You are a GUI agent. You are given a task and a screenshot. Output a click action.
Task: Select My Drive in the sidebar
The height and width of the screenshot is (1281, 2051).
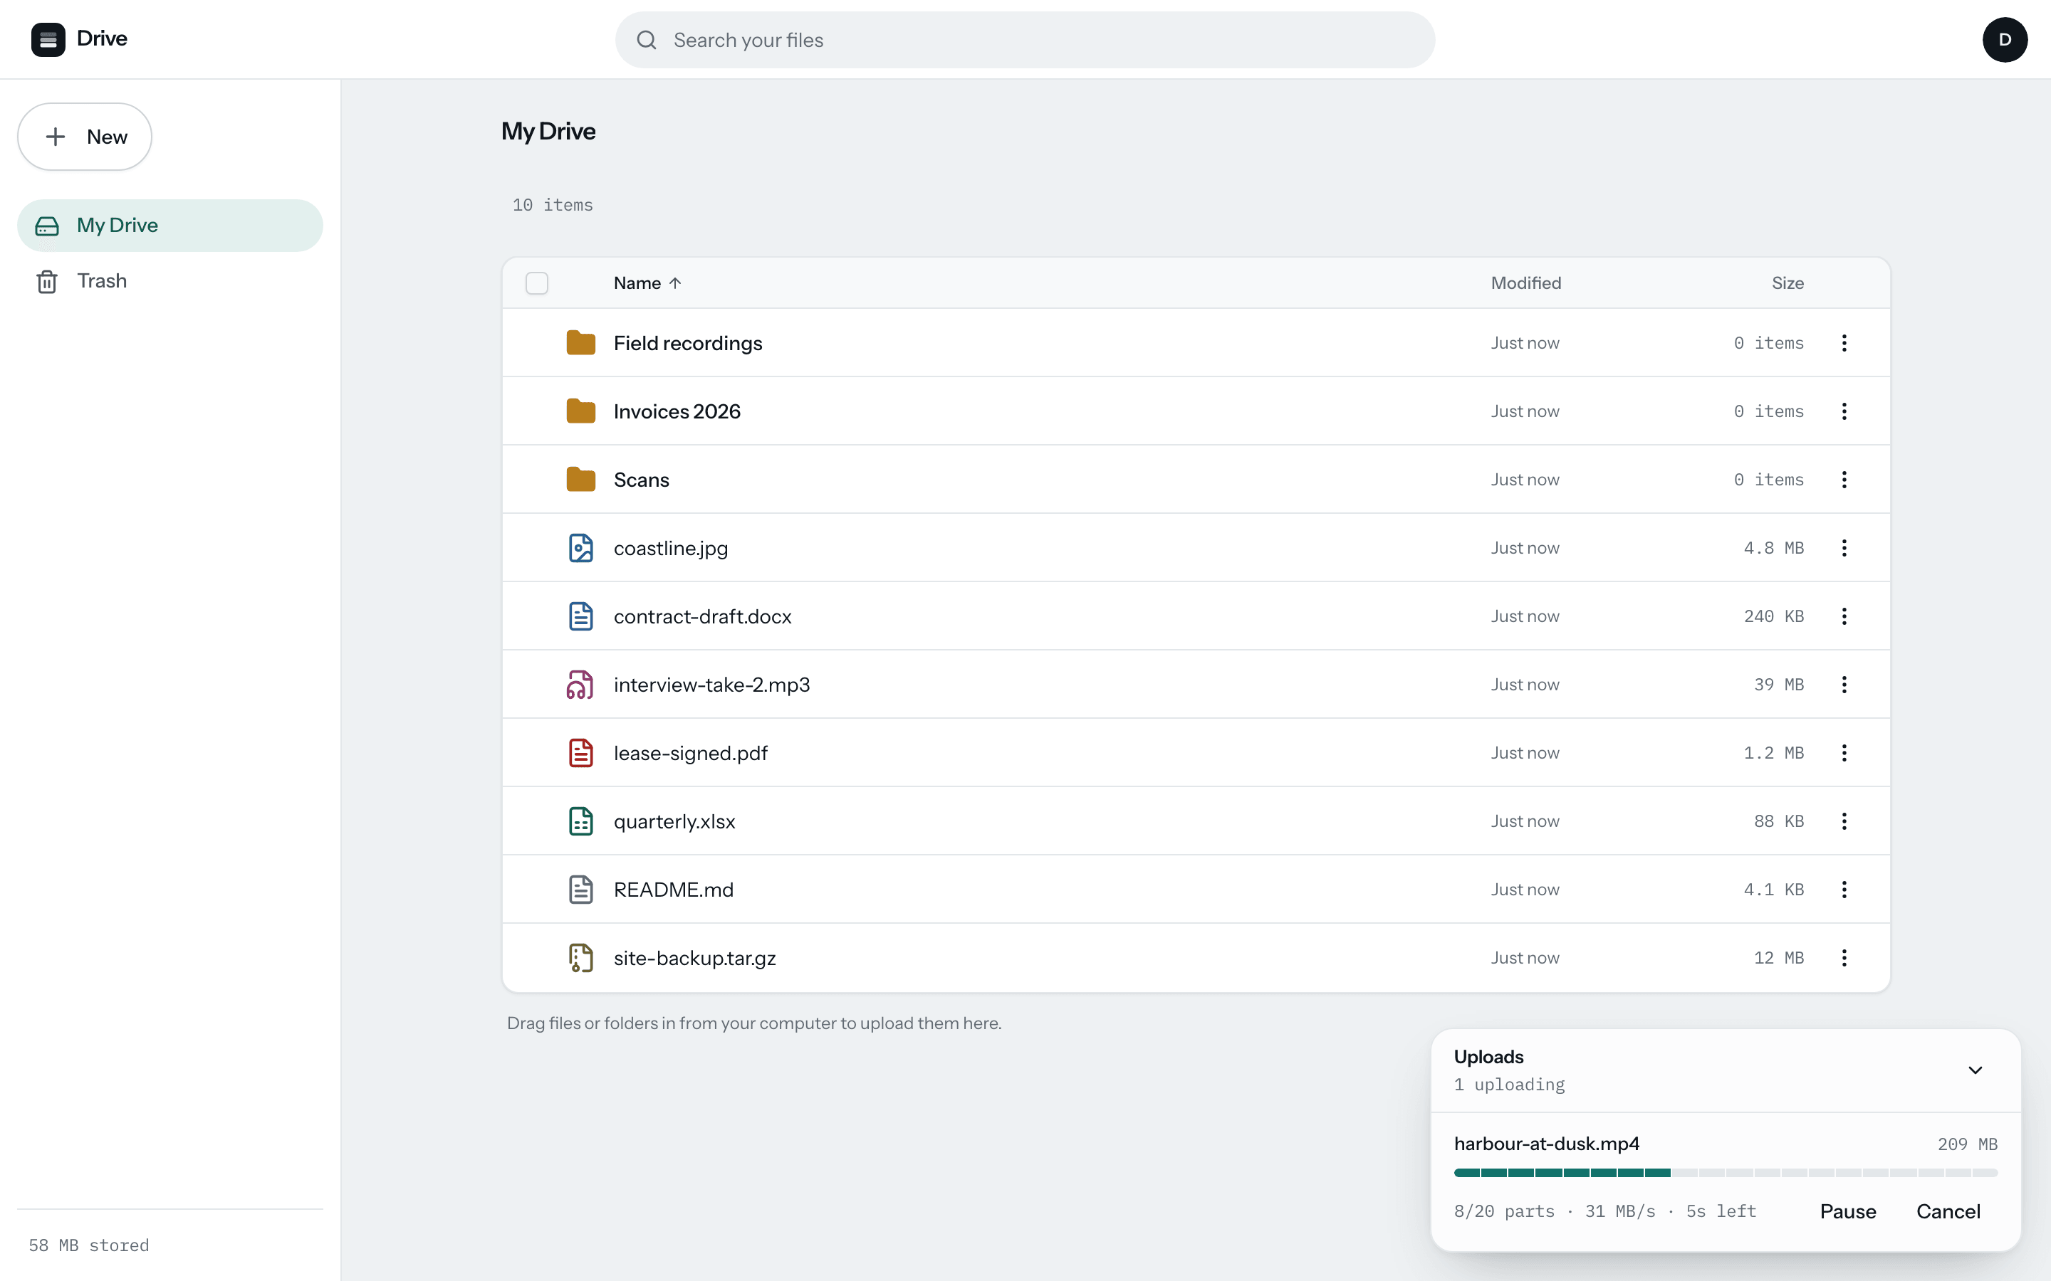(169, 226)
